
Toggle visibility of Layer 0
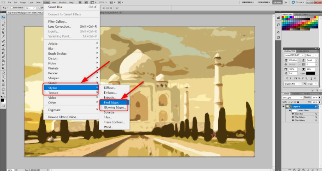point(284,107)
